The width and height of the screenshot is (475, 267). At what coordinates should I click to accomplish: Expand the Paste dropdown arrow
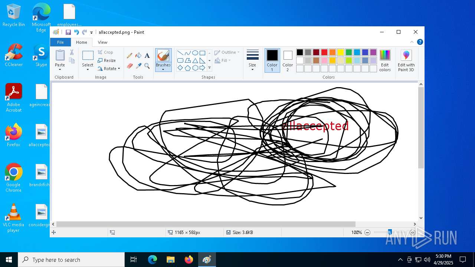click(x=60, y=69)
